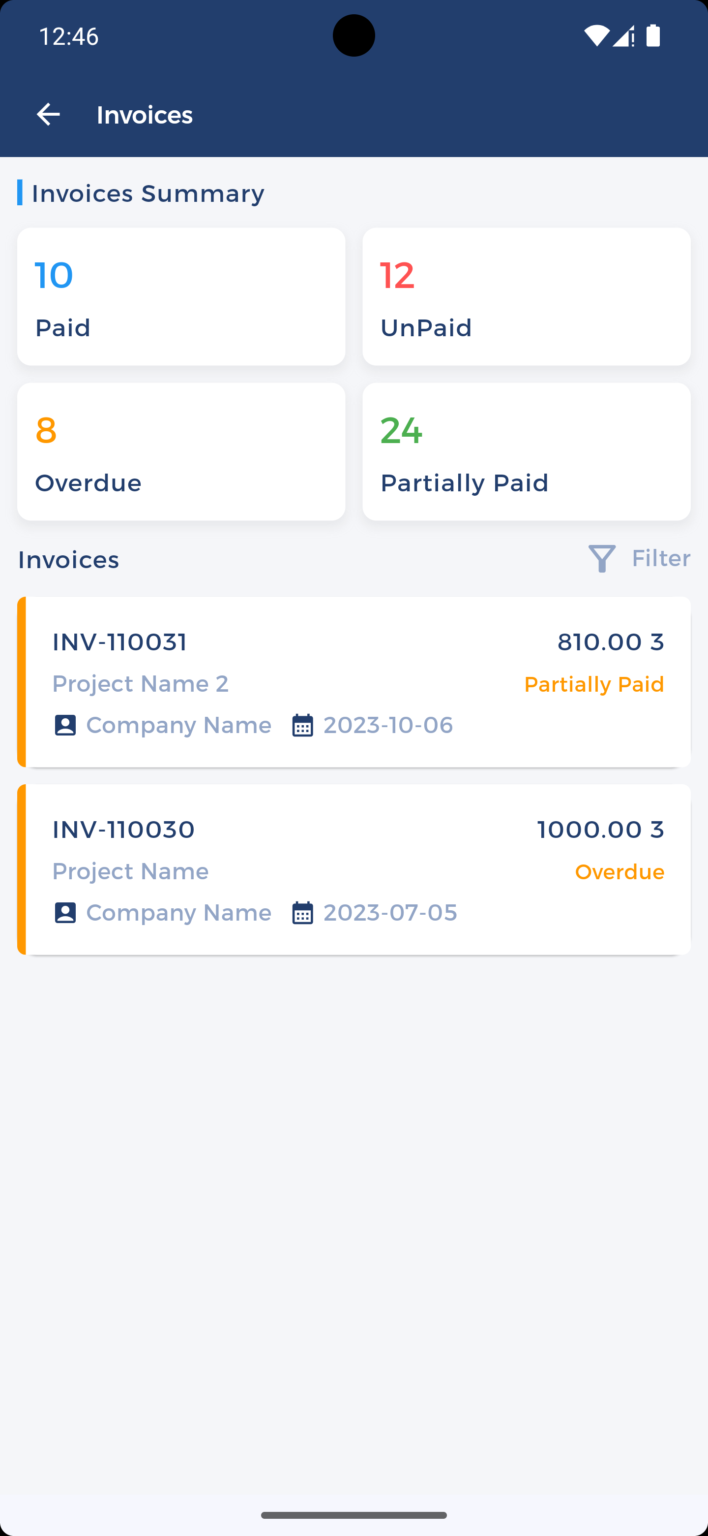Viewport: 708px width, 1536px height.
Task: Open invoice INV-110031
Action: [x=119, y=642]
